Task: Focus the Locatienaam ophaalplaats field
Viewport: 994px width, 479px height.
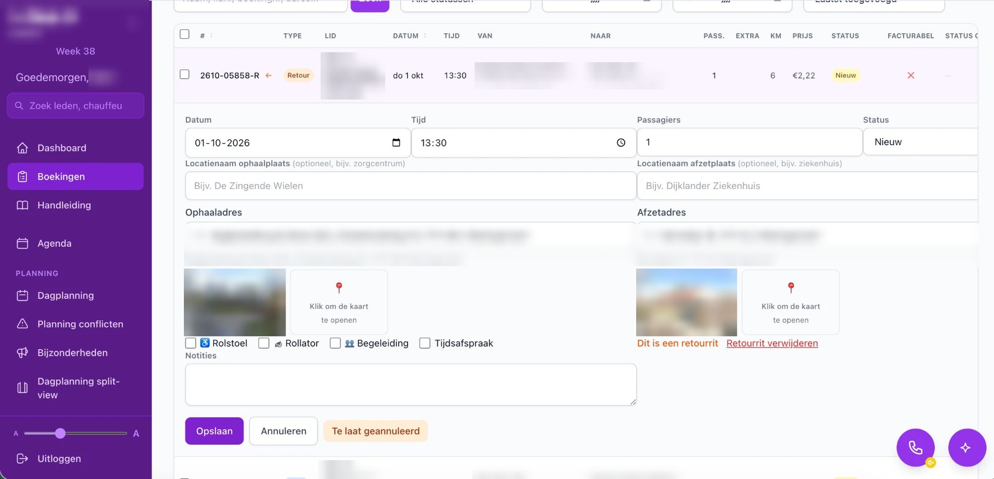Action: (411, 186)
